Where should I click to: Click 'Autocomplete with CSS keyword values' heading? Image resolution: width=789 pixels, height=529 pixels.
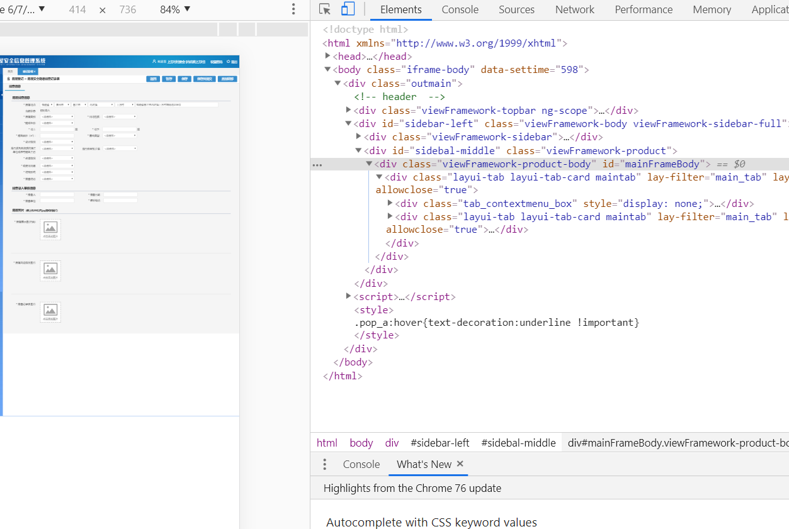point(431,522)
